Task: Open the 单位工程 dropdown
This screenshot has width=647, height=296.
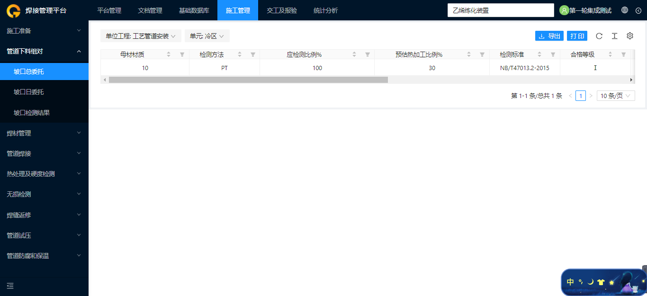Action: [x=141, y=36]
